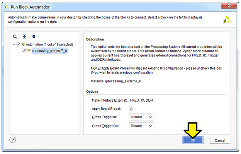This screenshot has width=241, height=154.
Task: Click the Collapse All icon
Action: click(x=24, y=37)
